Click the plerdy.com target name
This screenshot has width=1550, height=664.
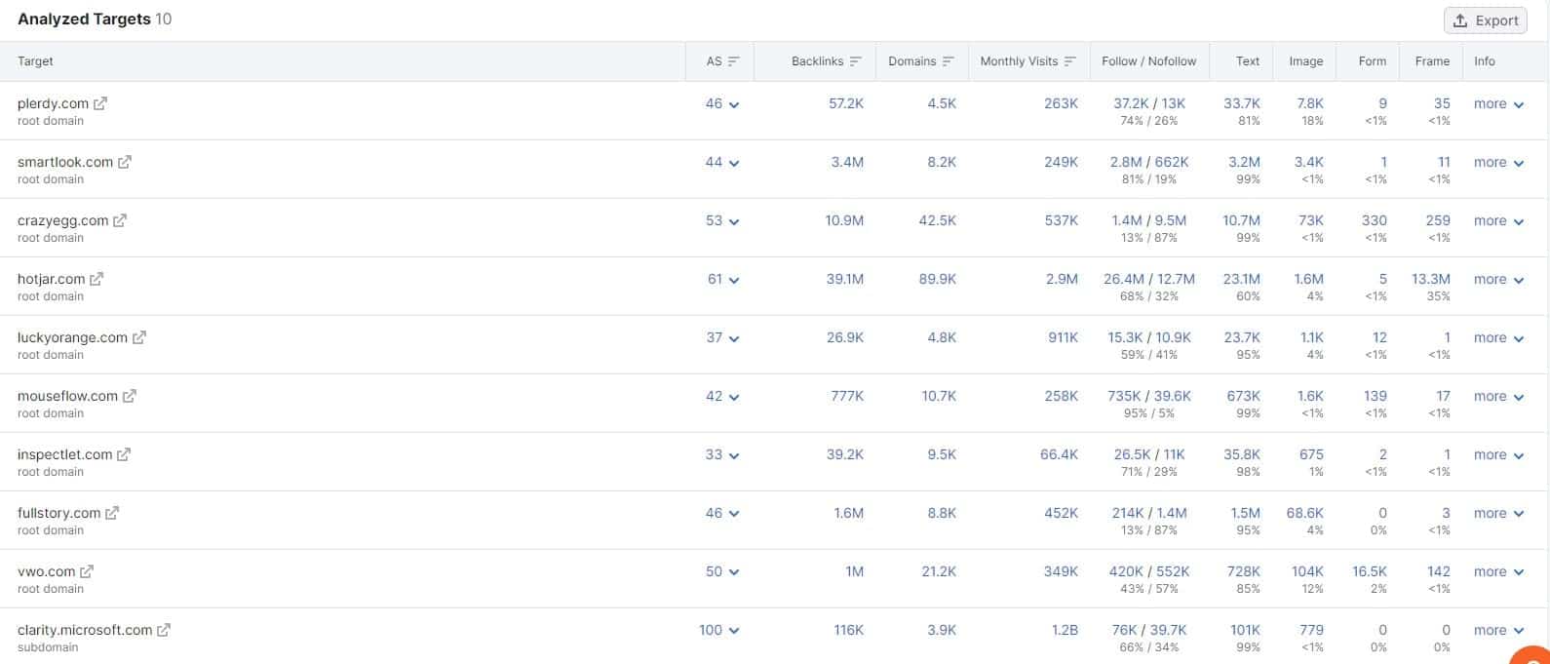click(53, 103)
